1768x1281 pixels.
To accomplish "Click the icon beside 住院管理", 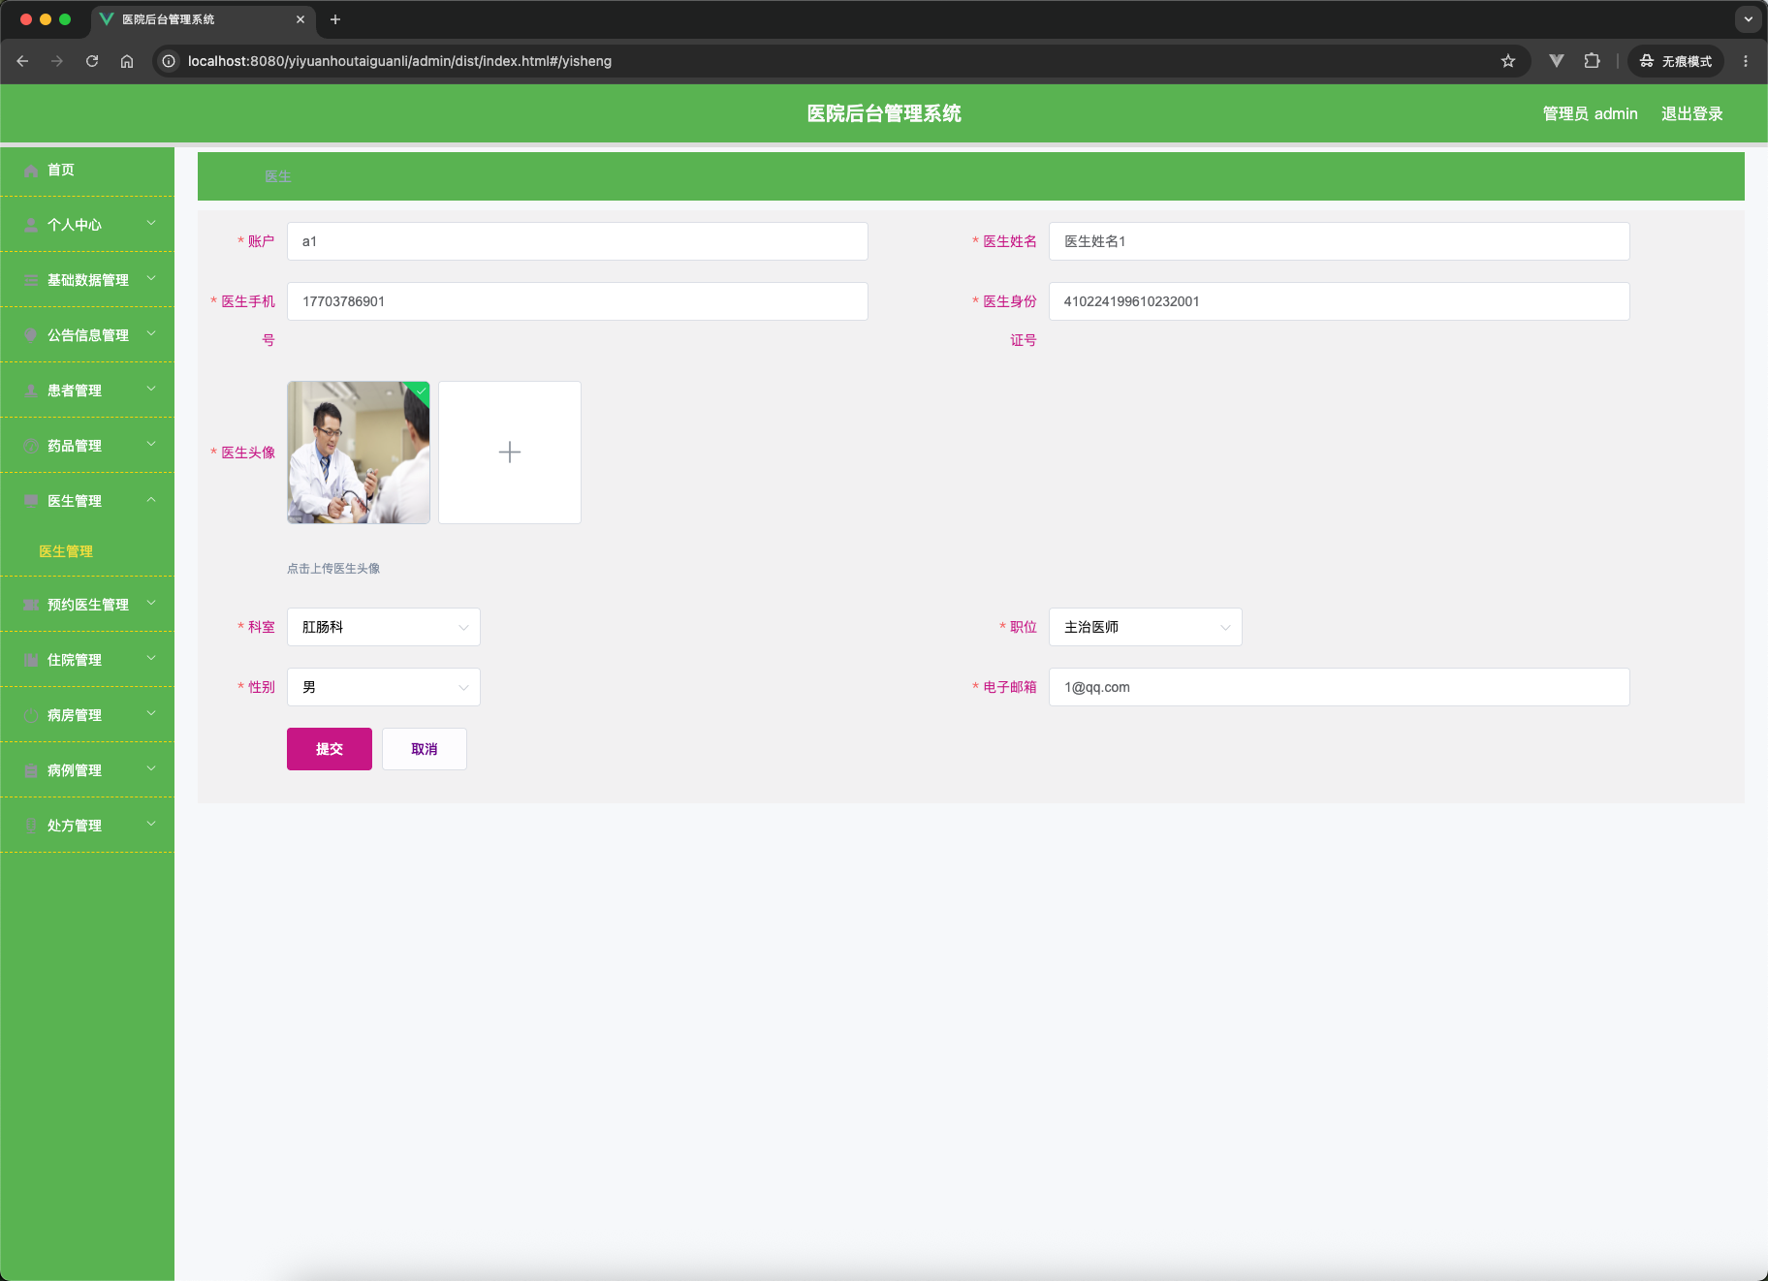I will click(31, 661).
